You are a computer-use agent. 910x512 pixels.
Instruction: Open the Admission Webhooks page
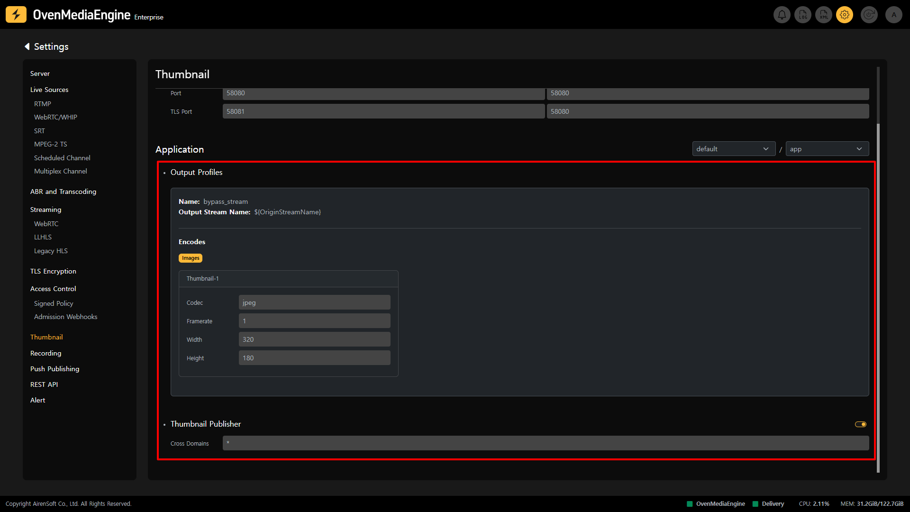(x=65, y=317)
